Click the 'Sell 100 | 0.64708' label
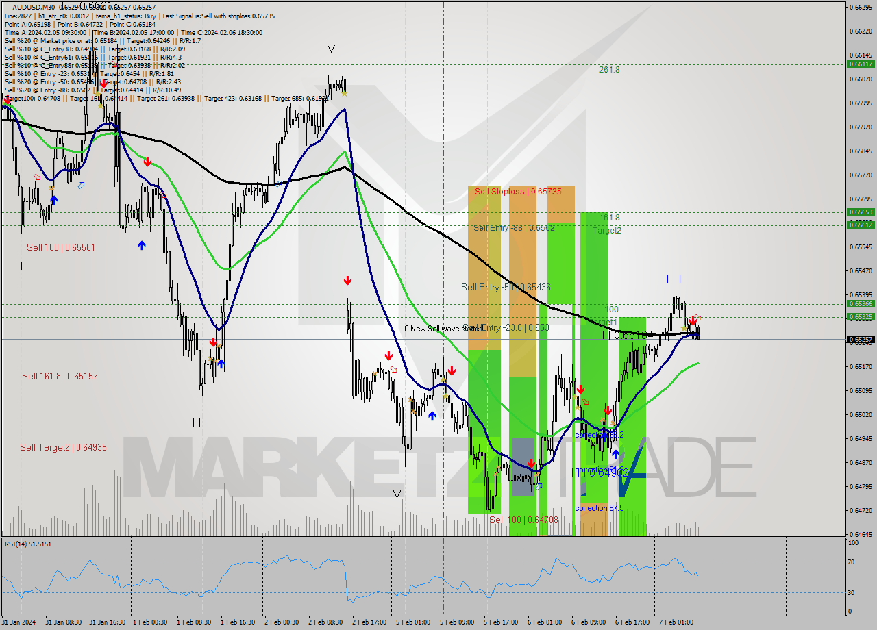The height and width of the screenshot is (630, 877). (x=523, y=520)
